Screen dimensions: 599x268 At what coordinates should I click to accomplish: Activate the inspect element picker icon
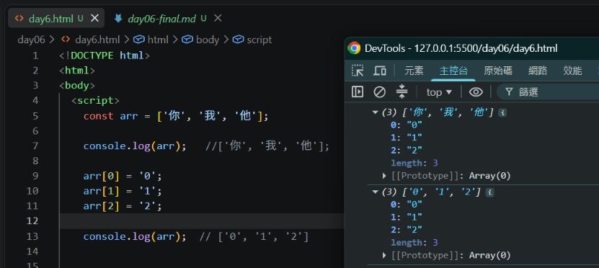[358, 71]
